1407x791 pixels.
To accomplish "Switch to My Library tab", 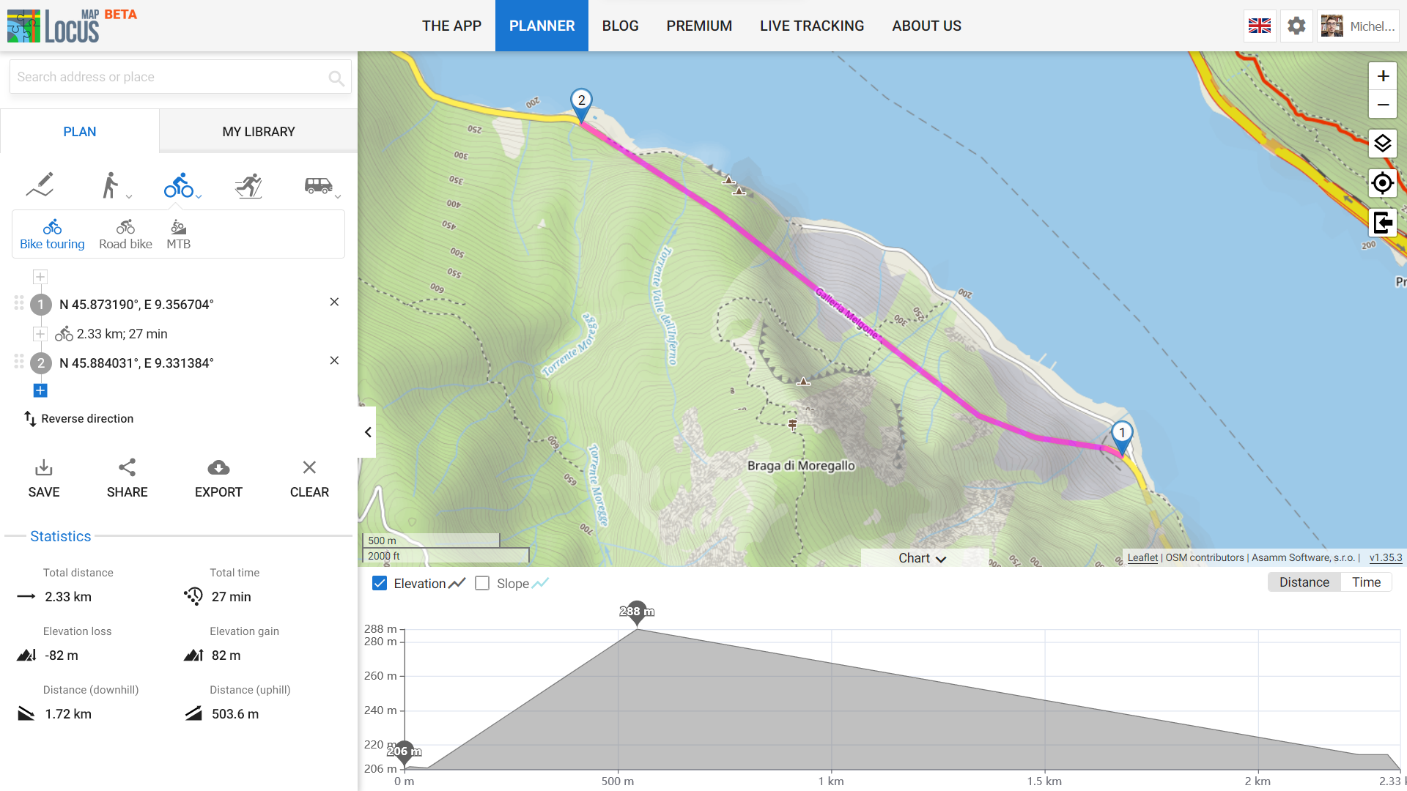I will click(259, 132).
